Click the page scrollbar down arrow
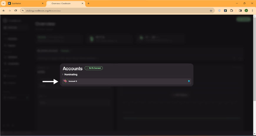This screenshot has width=256, height=136. click(255, 134)
